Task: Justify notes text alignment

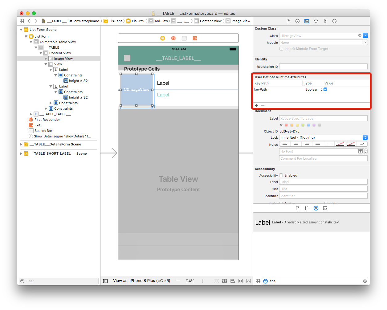Action: (317, 144)
